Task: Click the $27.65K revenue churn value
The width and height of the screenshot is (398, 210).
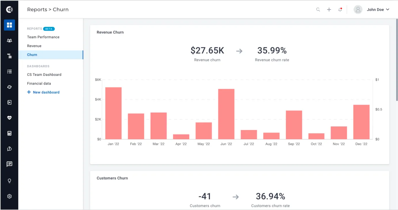Action: pyautogui.click(x=207, y=51)
